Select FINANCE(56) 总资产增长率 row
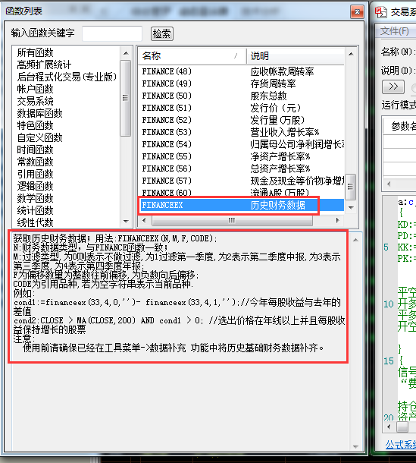 click(x=241, y=169)
